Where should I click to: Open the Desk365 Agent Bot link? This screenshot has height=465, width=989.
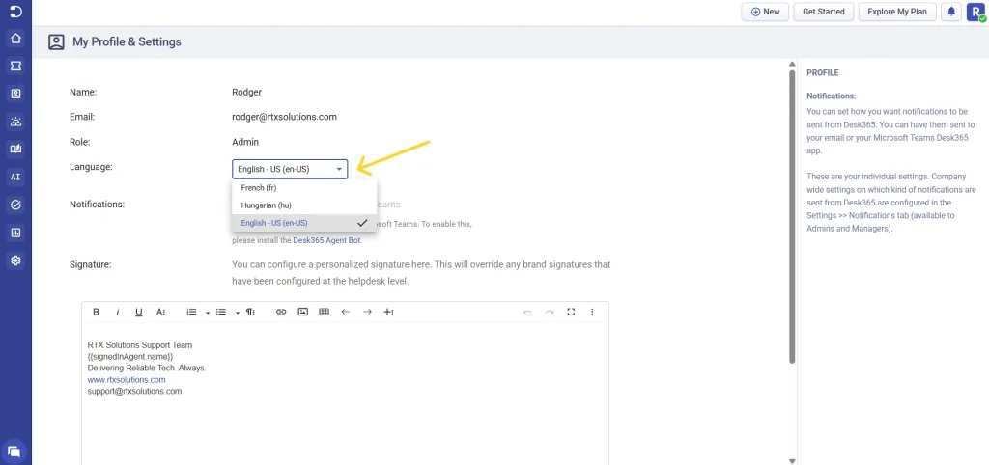pos(327,240)
